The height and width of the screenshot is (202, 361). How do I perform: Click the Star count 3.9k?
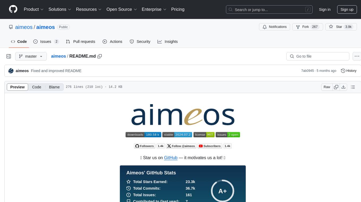point(348,27)
